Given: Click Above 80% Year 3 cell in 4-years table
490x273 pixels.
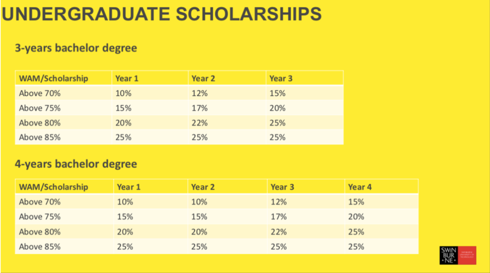Looking at the screenshot, I should [x=279, y=232].
